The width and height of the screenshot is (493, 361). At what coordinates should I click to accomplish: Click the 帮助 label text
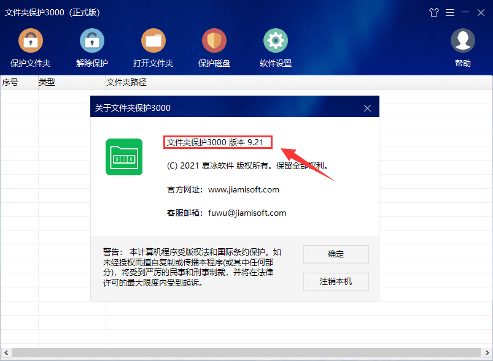(462, 63)
